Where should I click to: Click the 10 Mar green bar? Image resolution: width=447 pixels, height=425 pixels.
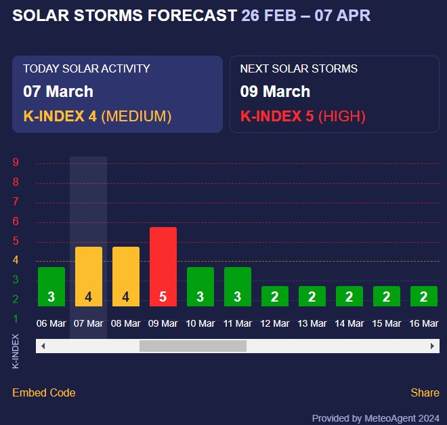(200, 287)
